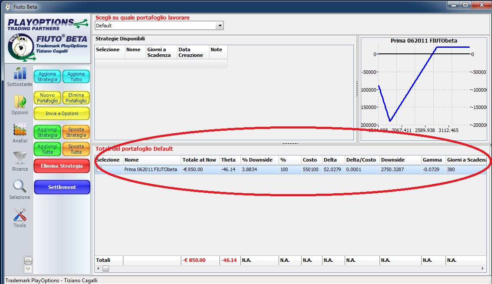Click the Selezione magnifier icon
The image size is (492, 284).
(x=20, y=187)
